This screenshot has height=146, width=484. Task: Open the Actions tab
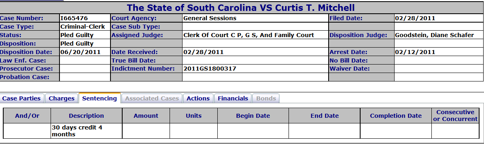point(198,99)
